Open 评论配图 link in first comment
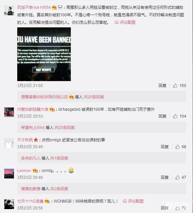The width and height of the screenshot is (193, 213). coord(125,22)
